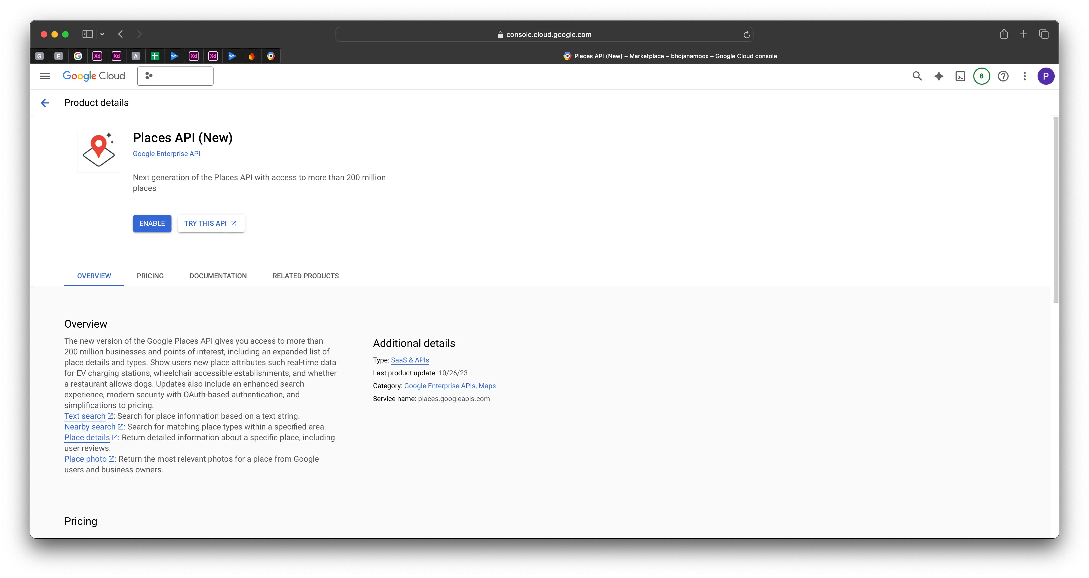Viewport: 1089px width, 578px height.
Task: Click the 'Last product update: 10/26/23' text
Action: pyautogui.click(x=420, y=373)
